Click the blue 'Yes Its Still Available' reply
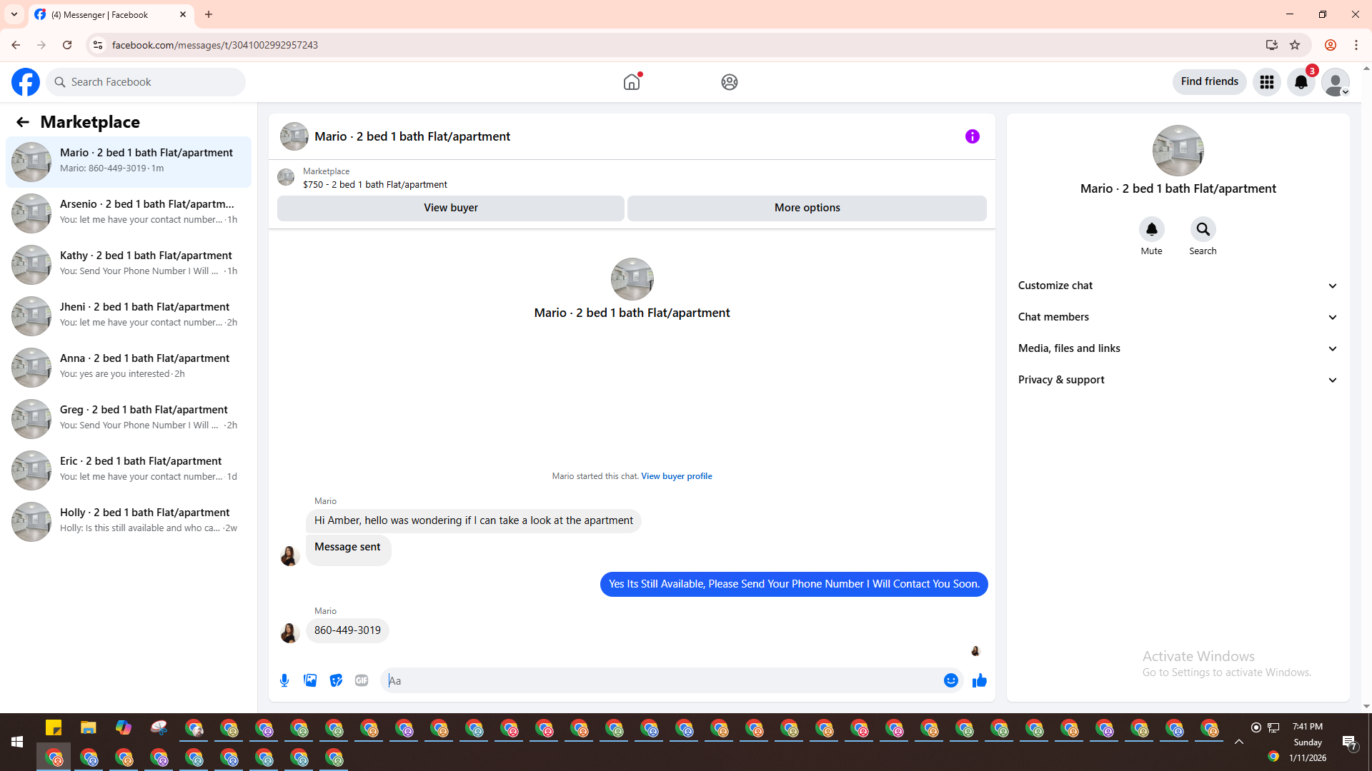The width and height of the screenshot is (1372, 771). (x=794, y=584)
